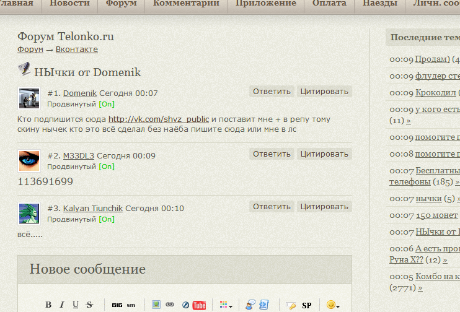
Task: Apply strikethrough text formatting
Action: click(89, 305)
